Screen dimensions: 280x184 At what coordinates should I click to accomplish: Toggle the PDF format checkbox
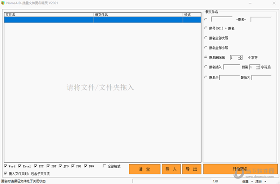(48, 166)
